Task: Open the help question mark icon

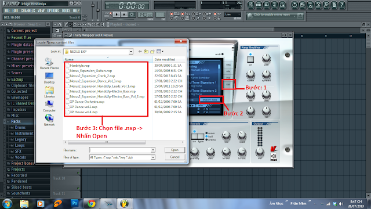Action: (341, 5)
